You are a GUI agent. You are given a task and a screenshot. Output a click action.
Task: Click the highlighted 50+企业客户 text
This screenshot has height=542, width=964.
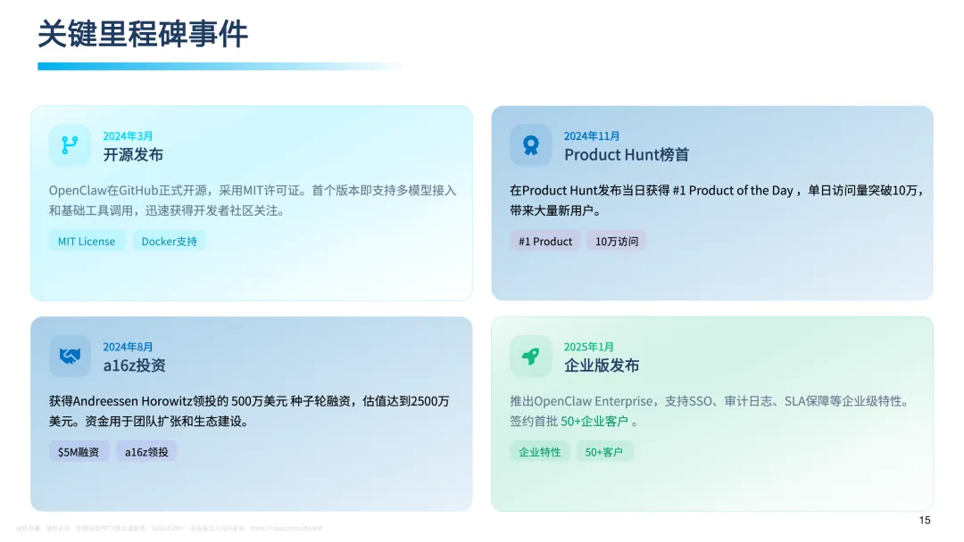pos(594,421)
